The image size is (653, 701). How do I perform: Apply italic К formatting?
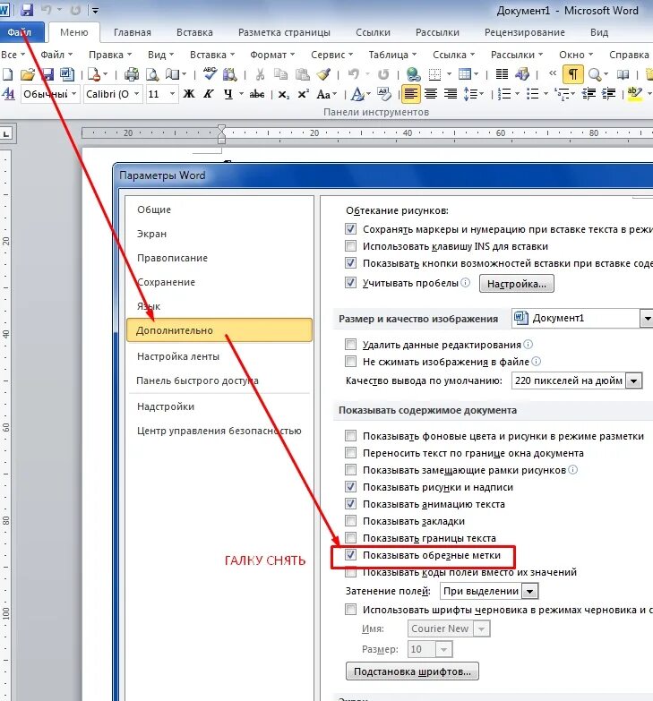208,94
